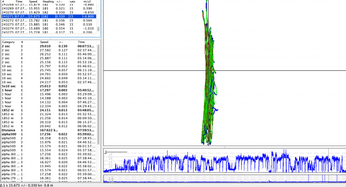Select the 2 sec rank 1 result

(49, 46)
